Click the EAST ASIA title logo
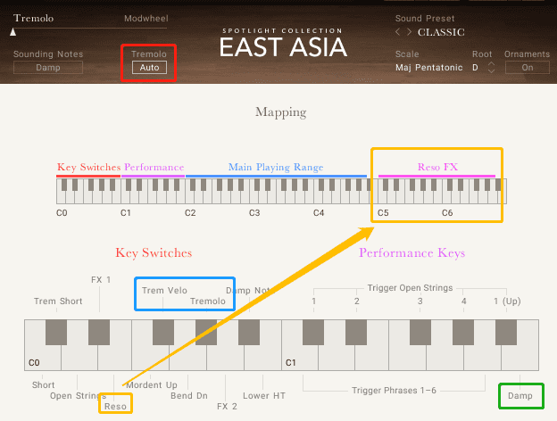The image size is (557, 421). pyautogui.click(x=283, y=47)
